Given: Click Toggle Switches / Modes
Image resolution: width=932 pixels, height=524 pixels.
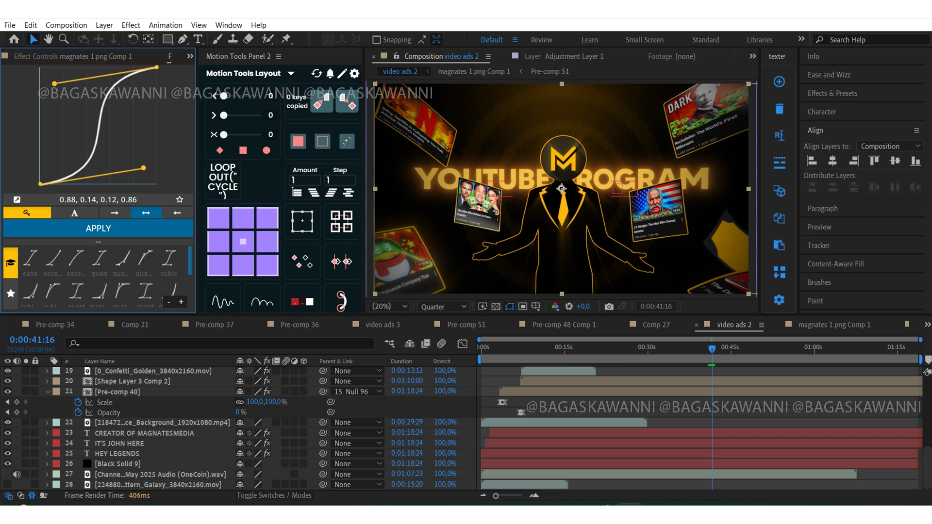Looking at the screenshot, I should 274,495.
